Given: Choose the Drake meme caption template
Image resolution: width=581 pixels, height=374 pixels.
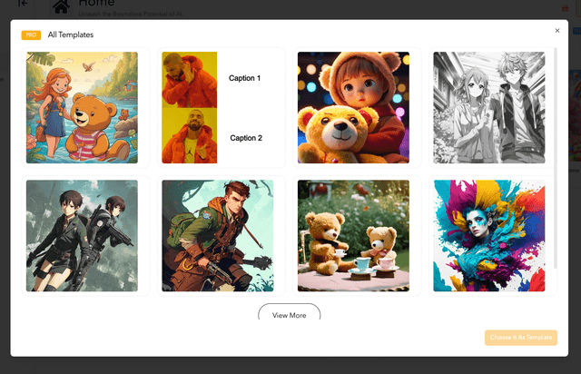Looking at the screenshot, I should coord(222,107).
